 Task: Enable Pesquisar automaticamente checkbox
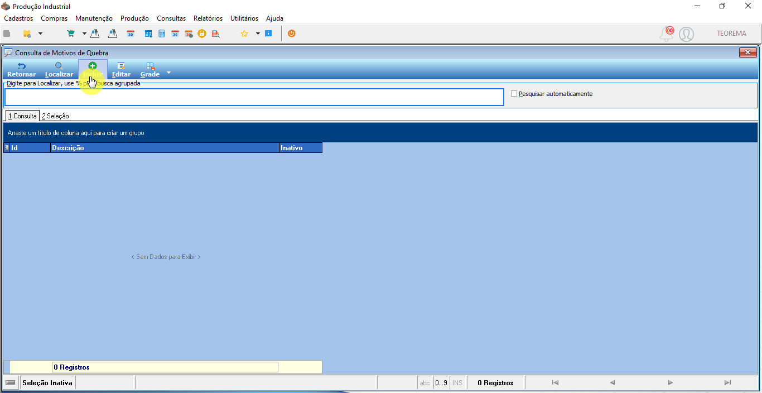coord(514,94)
